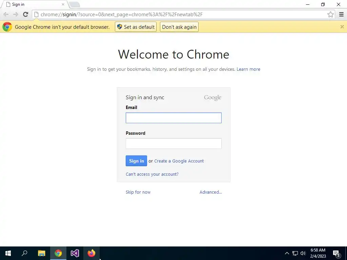Open the Learn more link
347x260 pixels.
[x=248, y=69]
